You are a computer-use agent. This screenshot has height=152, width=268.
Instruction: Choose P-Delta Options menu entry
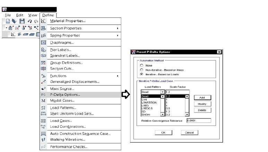(x=80, y=95)
